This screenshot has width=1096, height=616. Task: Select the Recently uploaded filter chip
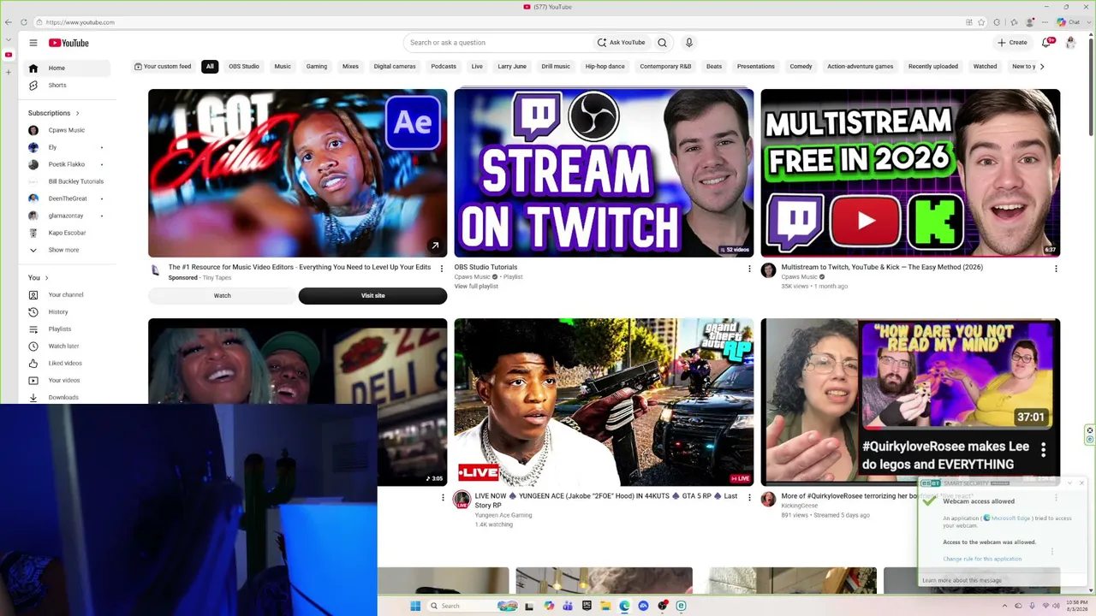[933, 66]
